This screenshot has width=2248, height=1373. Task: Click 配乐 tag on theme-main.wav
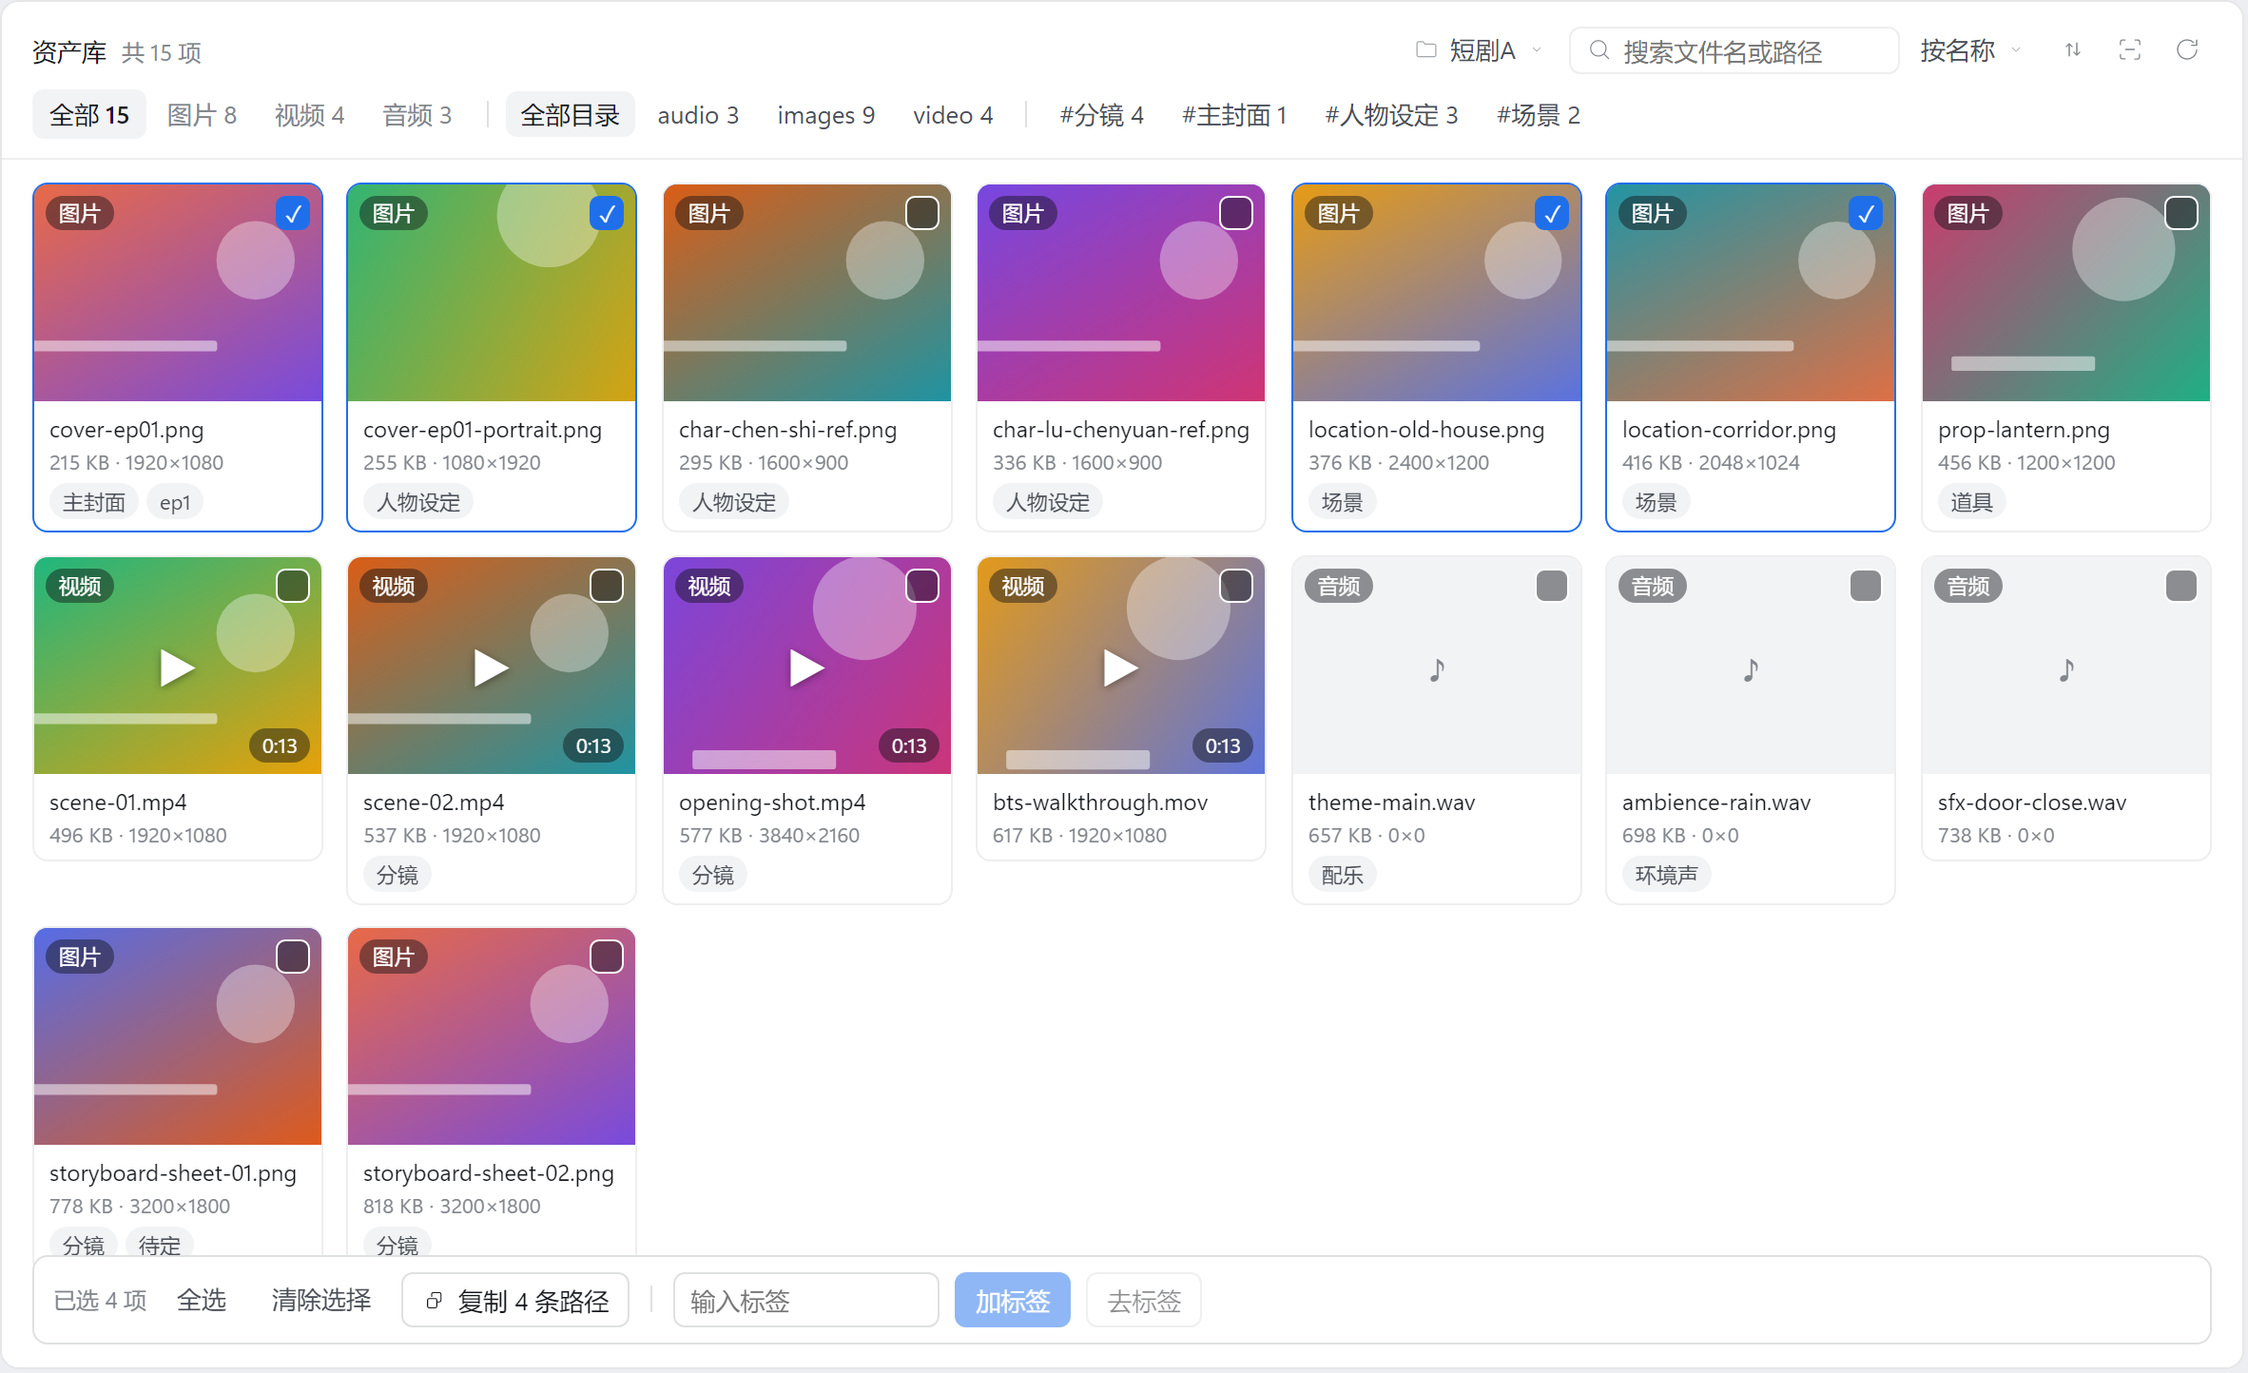click(x=1342, y=875)
